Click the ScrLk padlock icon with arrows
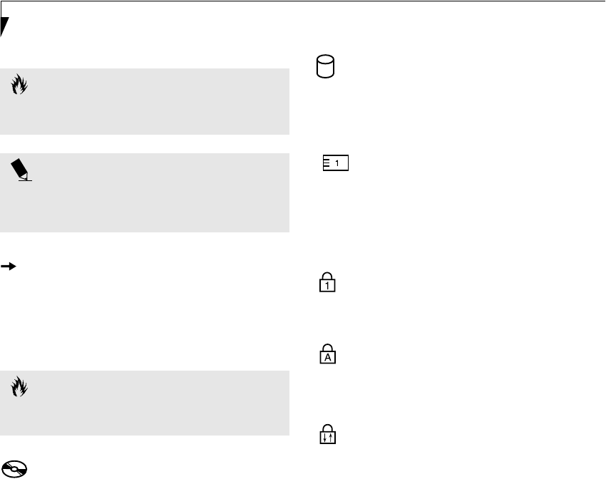Image resolution: width=606 pixels, height=479 pixels. pyautogui.click(x=326, y=433)
